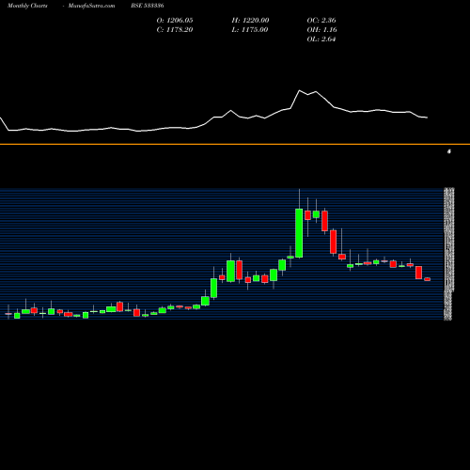Image resolution: width=470 pixels, height=470 pixels.
Task: Click the close value "C: 1178.20"
Action: [x=175, y=30]
